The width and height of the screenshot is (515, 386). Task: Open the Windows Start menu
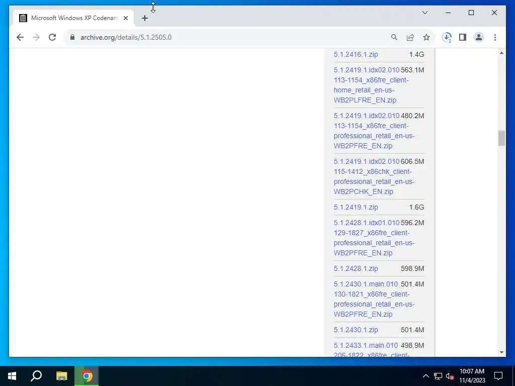(12, 376)
